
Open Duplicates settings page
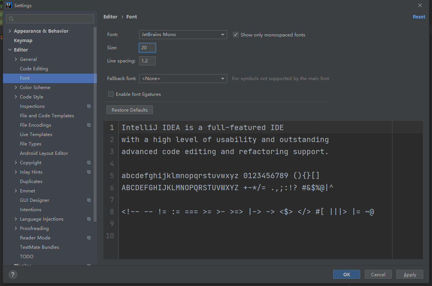(x=31, y=182)
